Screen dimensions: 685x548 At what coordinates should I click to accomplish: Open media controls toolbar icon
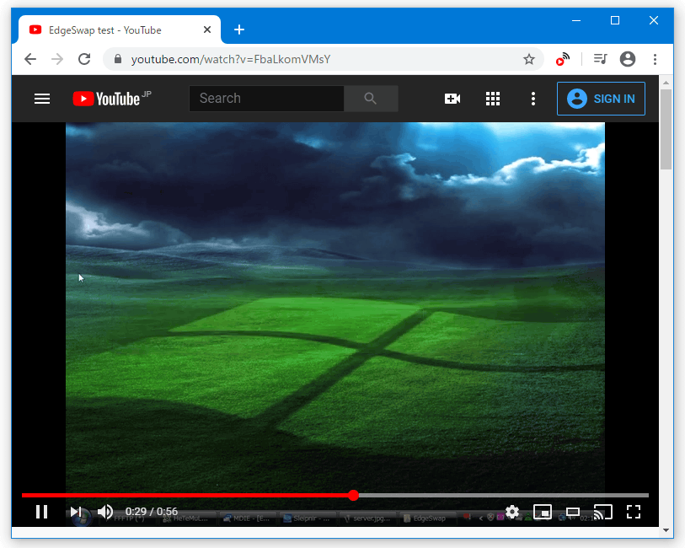600,59
